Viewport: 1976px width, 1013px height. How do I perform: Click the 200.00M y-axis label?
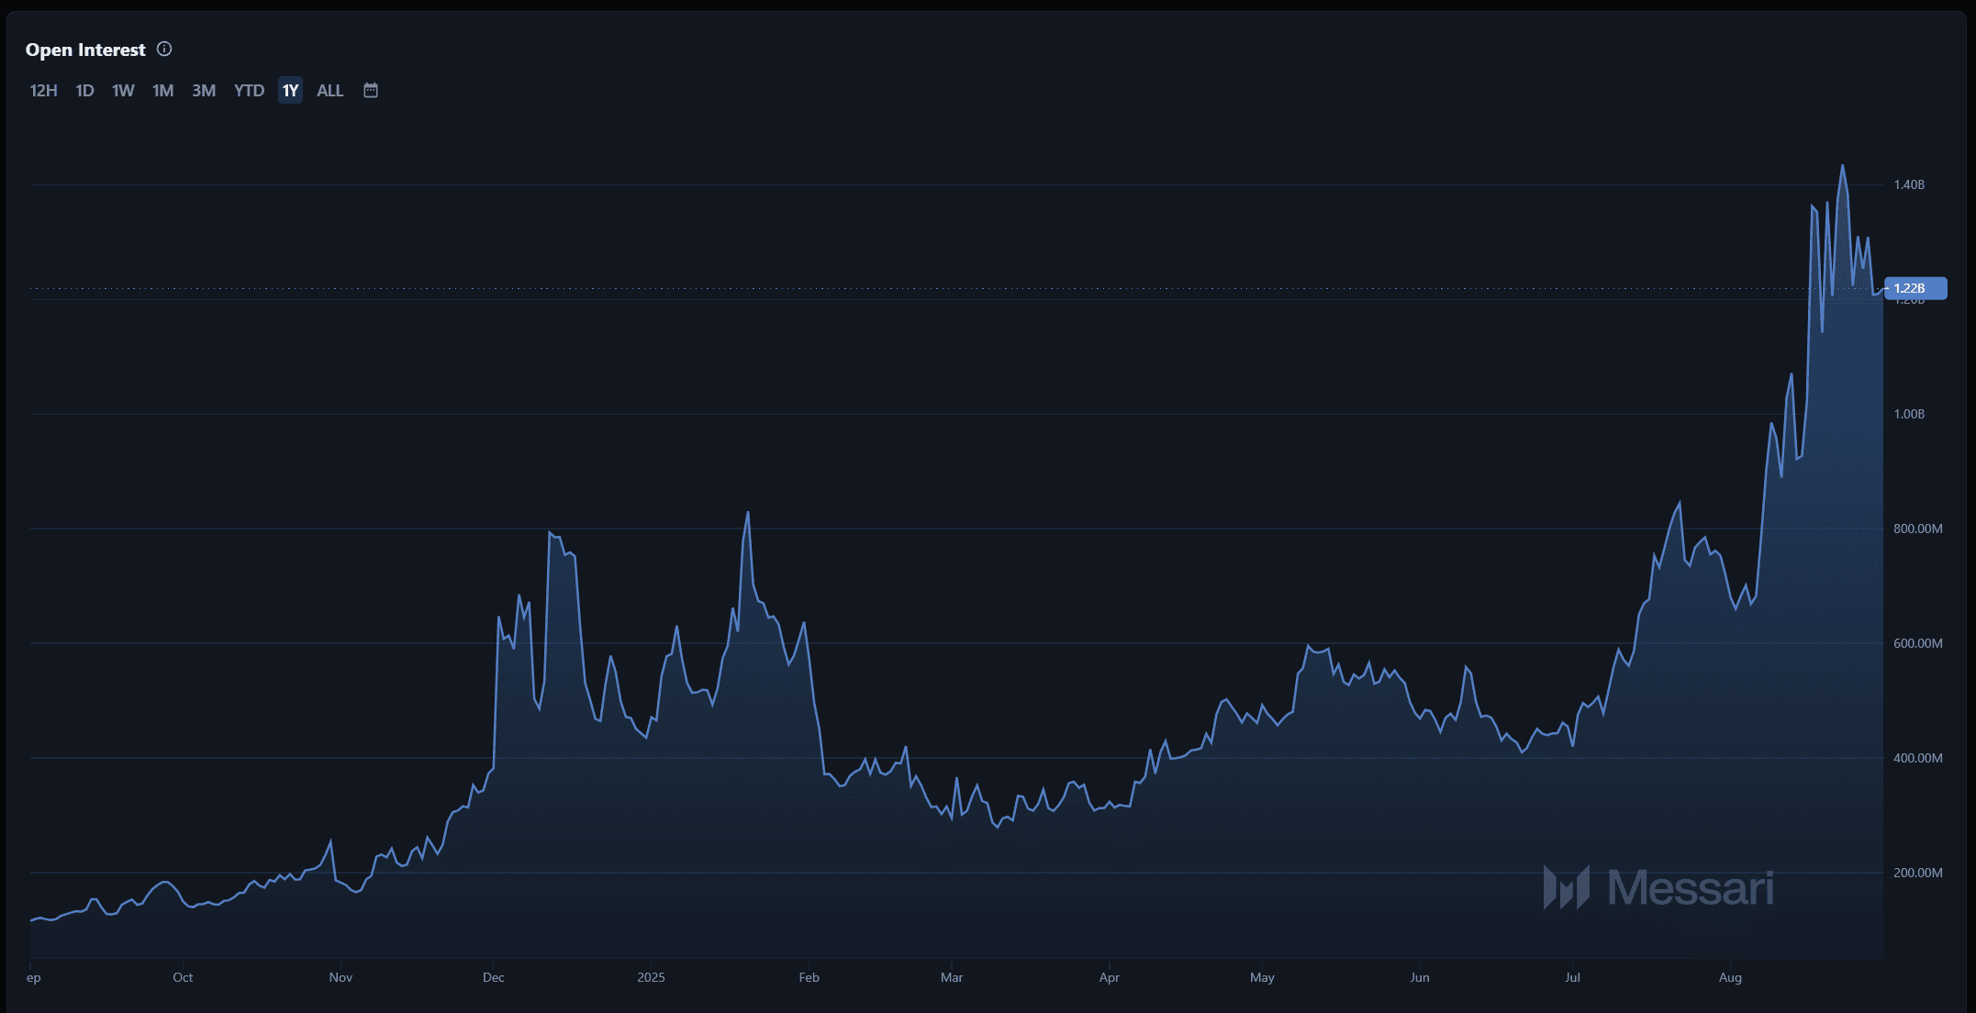1917,873
